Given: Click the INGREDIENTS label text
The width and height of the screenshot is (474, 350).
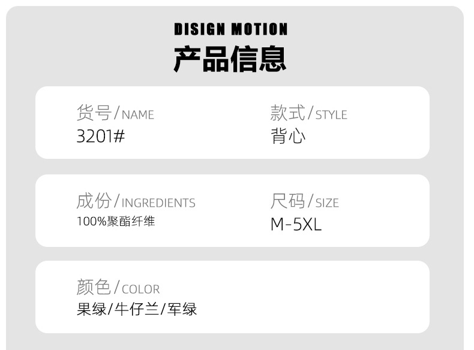Looking at the screenshot, I should (158, 203).
